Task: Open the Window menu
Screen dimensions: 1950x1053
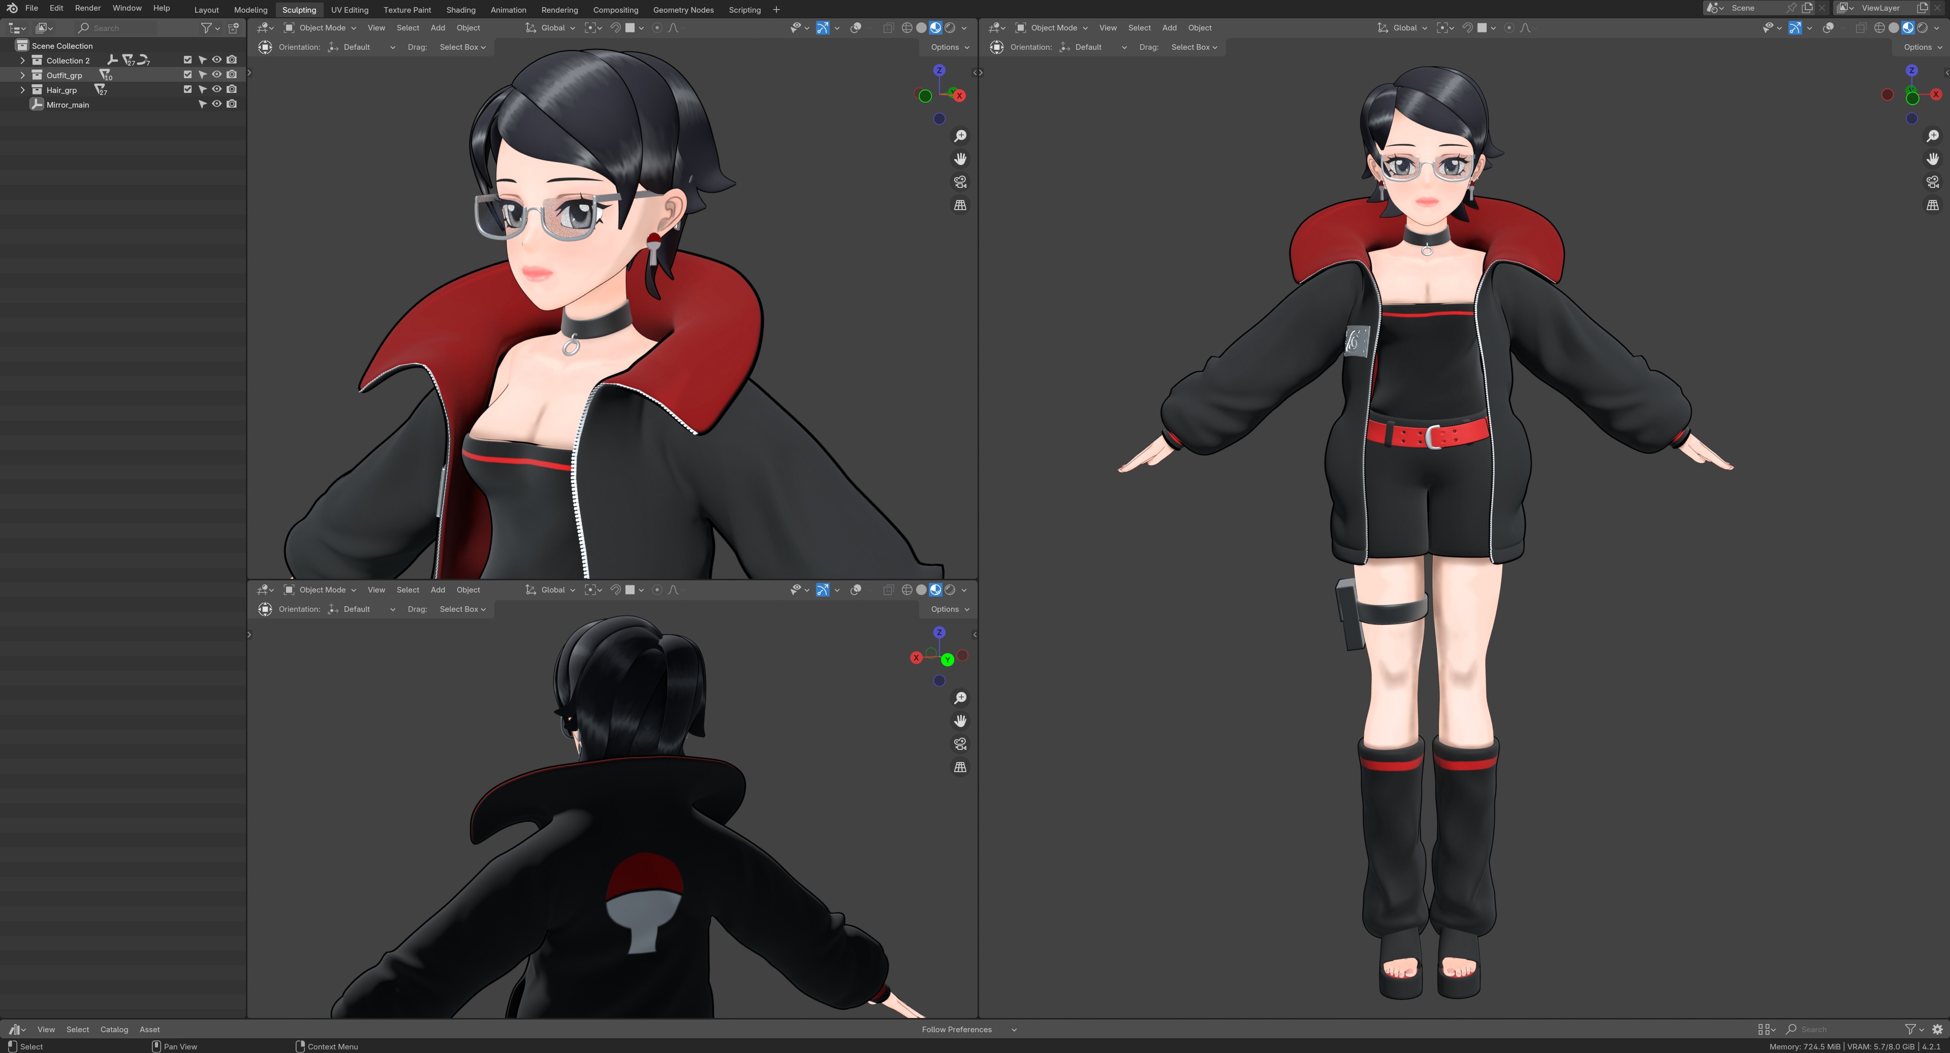Action: point(127,8)
